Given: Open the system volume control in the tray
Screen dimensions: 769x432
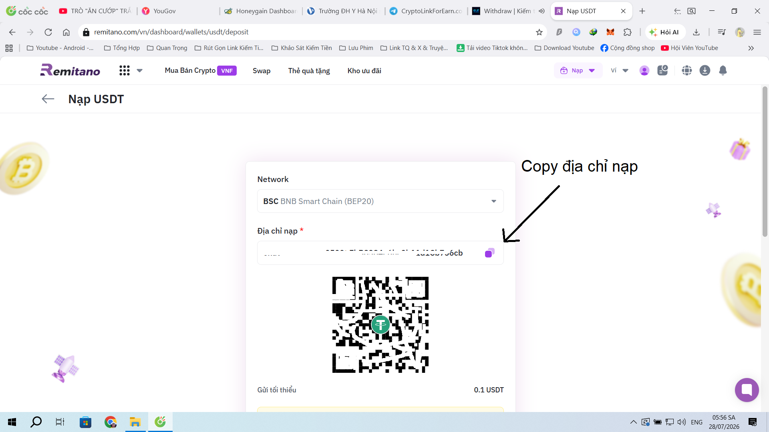Looking at the screenshot, I should (x=682, y=422).
